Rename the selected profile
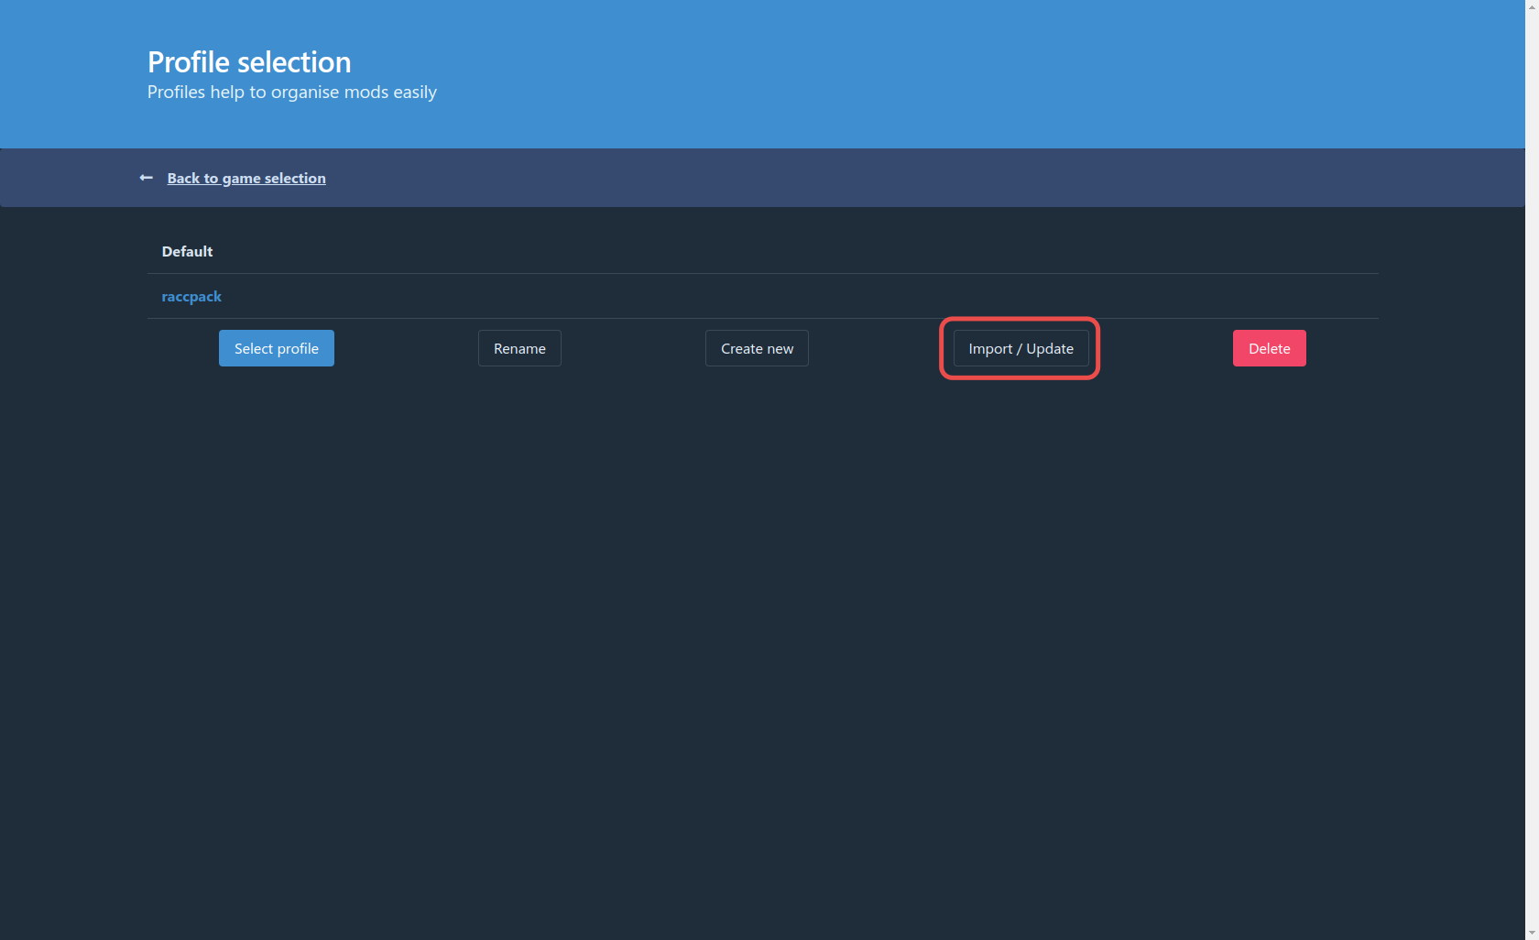The image size is (1539, 940). point(519,349)
